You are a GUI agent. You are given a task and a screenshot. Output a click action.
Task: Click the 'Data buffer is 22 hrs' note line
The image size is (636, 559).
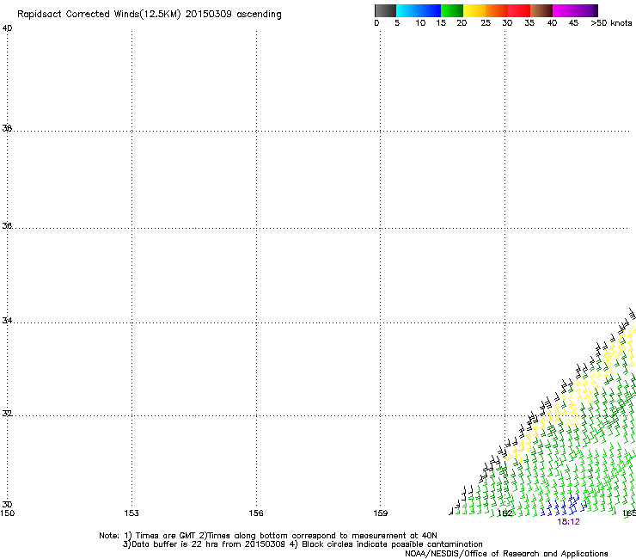303,544
